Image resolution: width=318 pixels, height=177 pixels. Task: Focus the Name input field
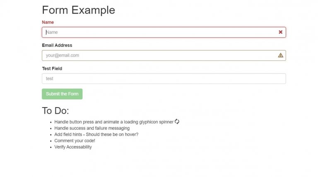pos(164,32)
